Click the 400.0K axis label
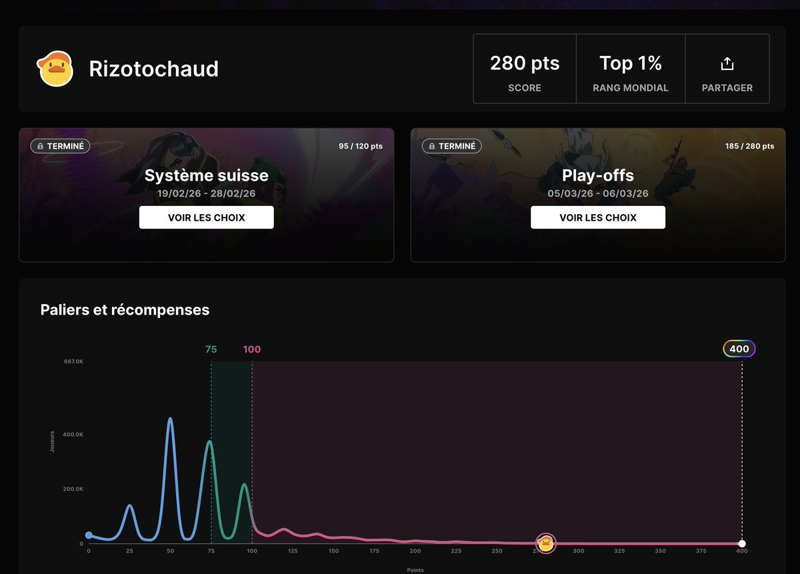This screenshot has height=574, width=800. click(73, 435)
